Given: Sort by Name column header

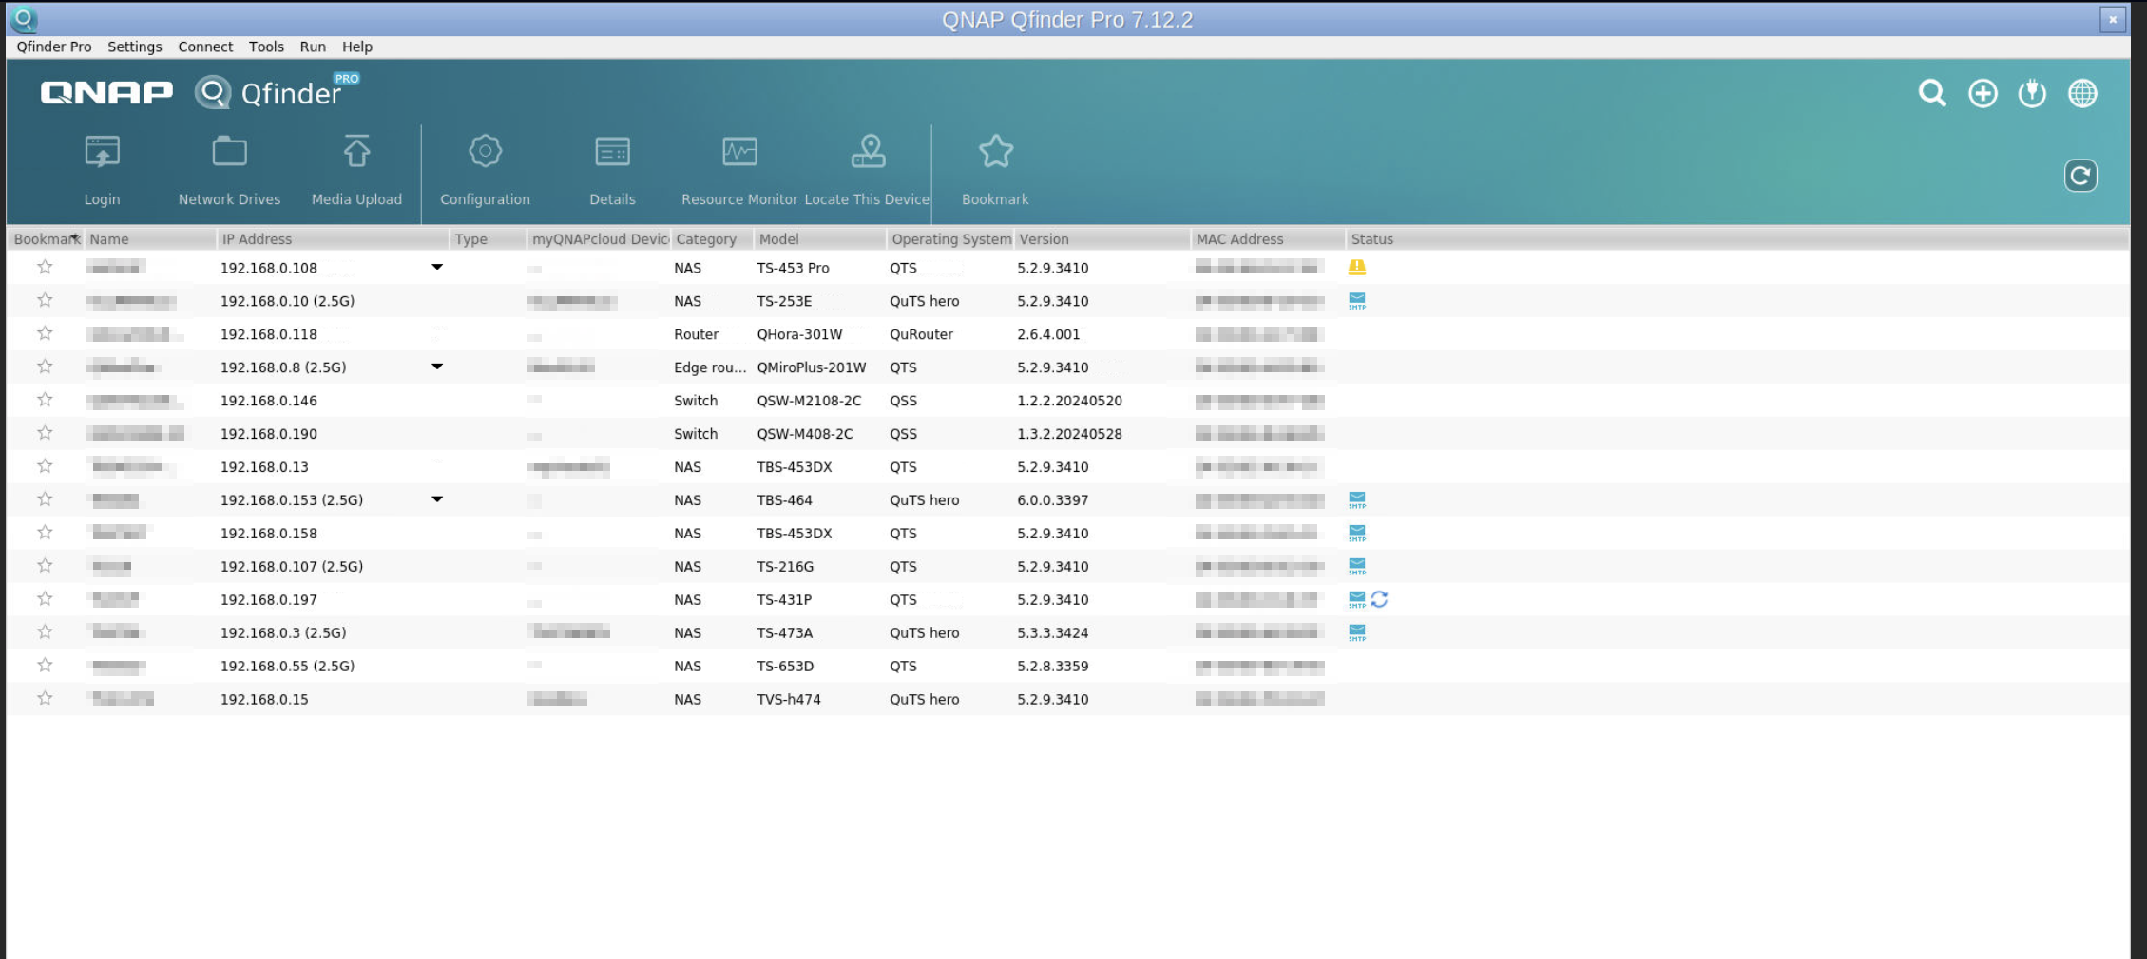Looking at the screenshot, I should pyautogui.click(x=150, y=239).
